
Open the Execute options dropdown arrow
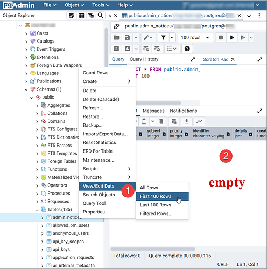(251, 37)
